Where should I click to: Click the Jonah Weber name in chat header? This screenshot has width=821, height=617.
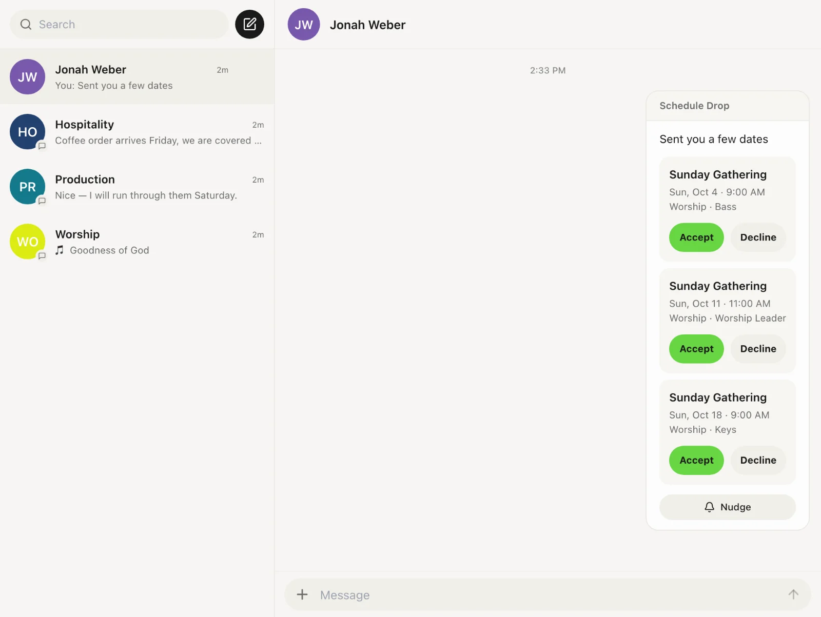tap(367, 25)
